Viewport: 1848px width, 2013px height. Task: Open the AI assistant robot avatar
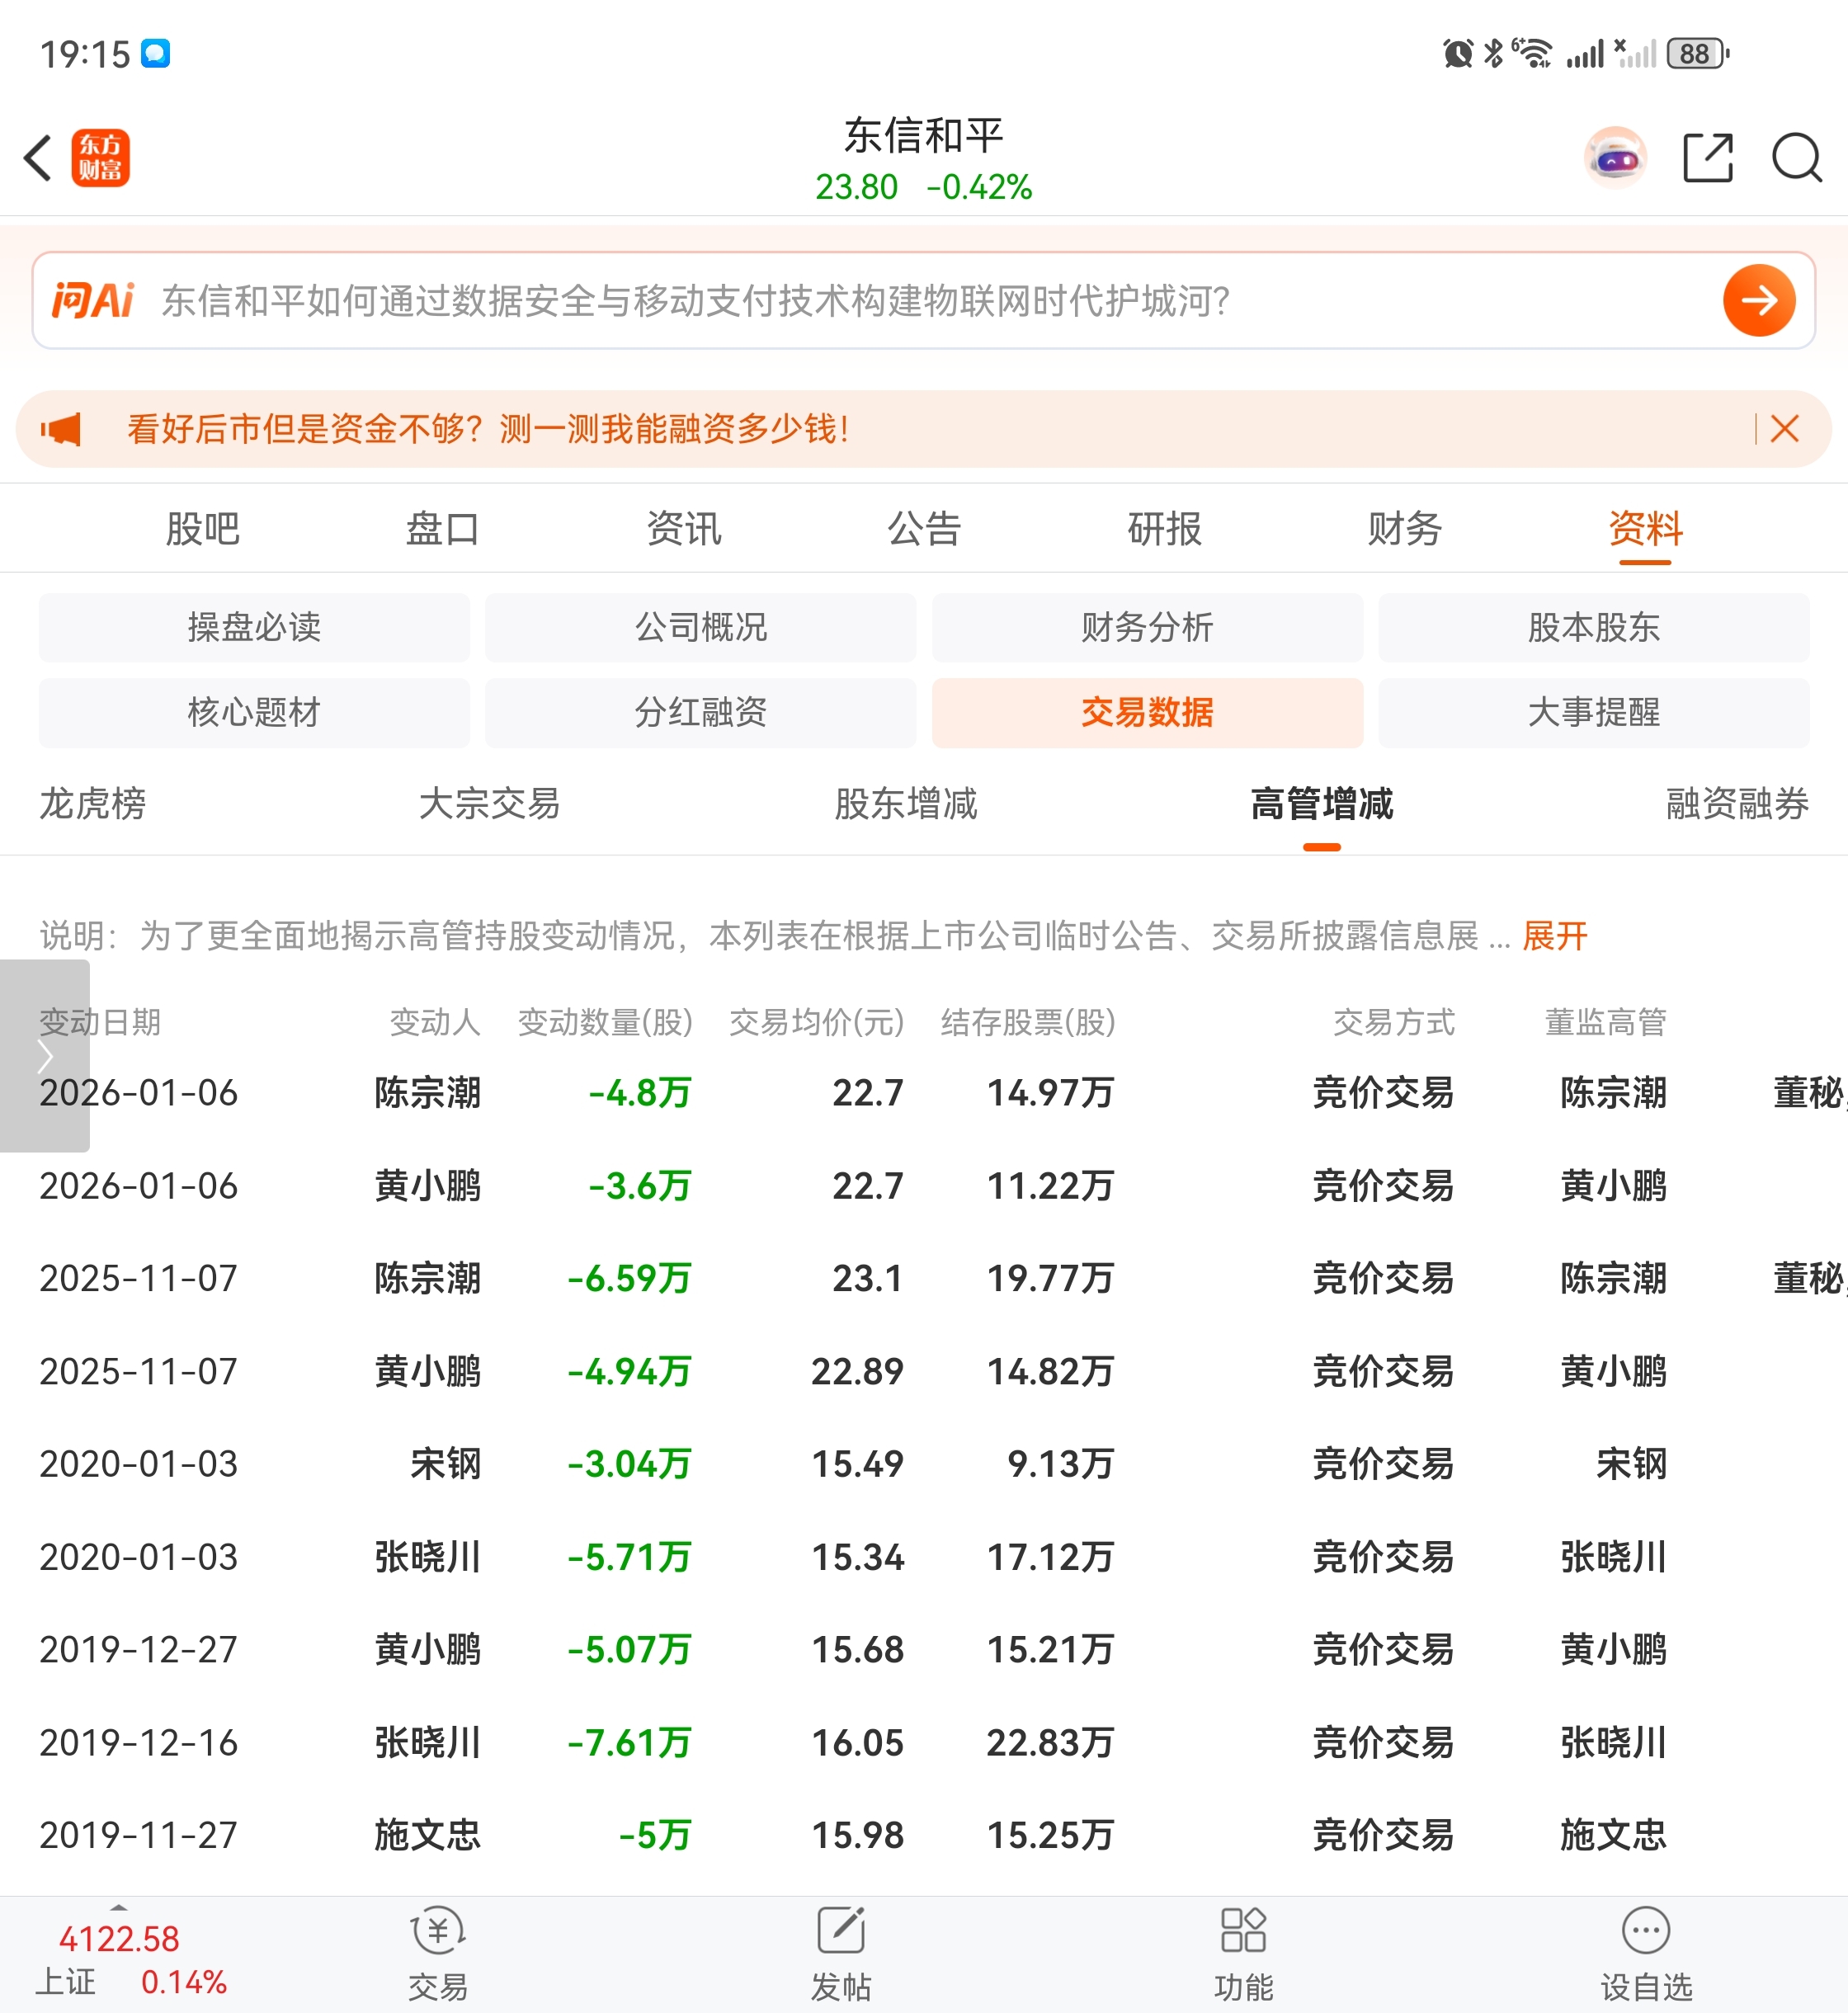1615,158
